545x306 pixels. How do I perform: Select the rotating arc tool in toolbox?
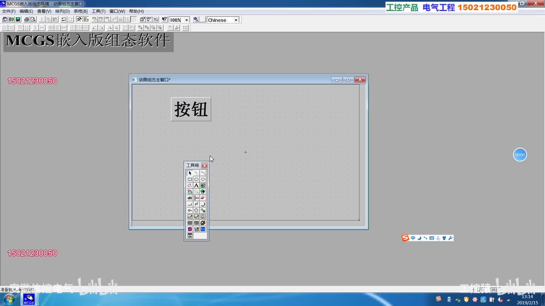point(203,204)
